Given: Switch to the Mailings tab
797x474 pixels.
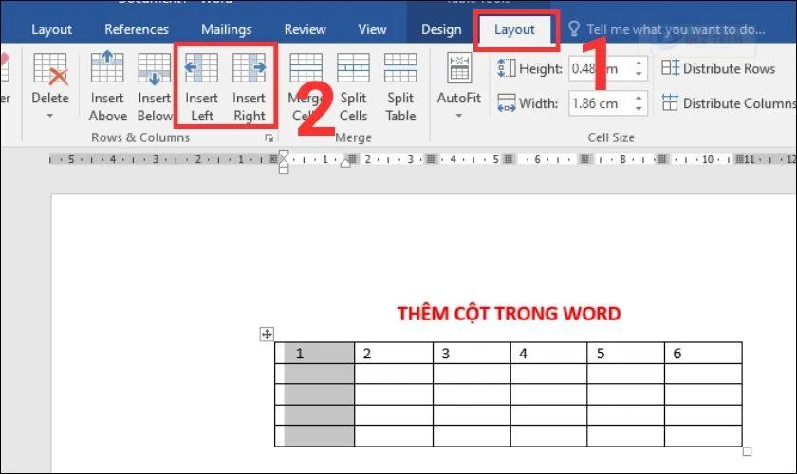Looking at the screenshot, I should click(226, 29).
